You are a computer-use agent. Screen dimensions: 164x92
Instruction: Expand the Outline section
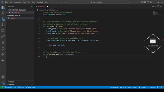pyautogui.click(x=20, y=82)
